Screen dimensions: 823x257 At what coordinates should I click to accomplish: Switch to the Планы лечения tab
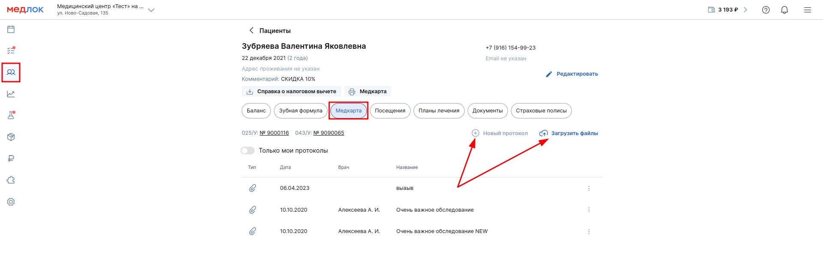tap(439, 111)
